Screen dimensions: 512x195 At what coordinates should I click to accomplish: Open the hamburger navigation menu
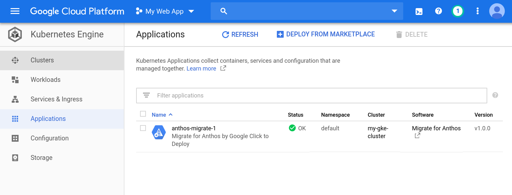coord(15,11)
